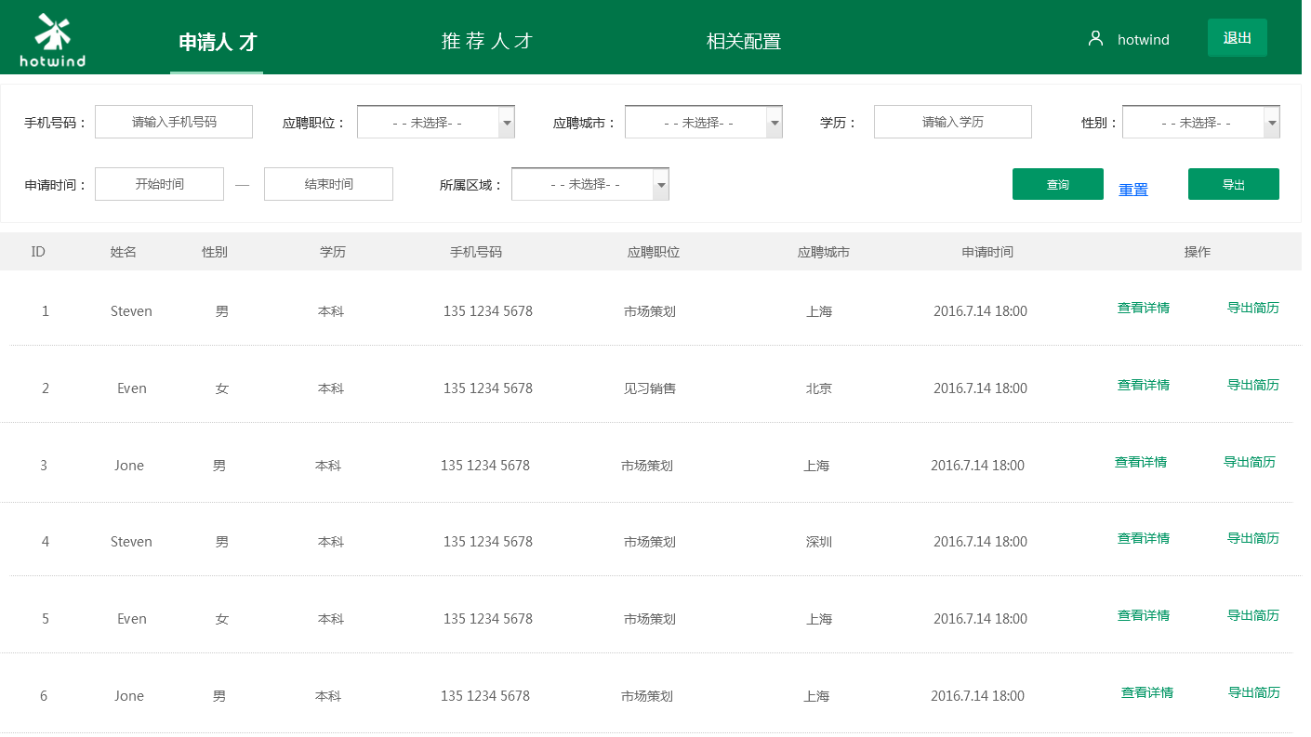Click the name Even in row 2
1311x737 pixels.
[x=132, y=388]
